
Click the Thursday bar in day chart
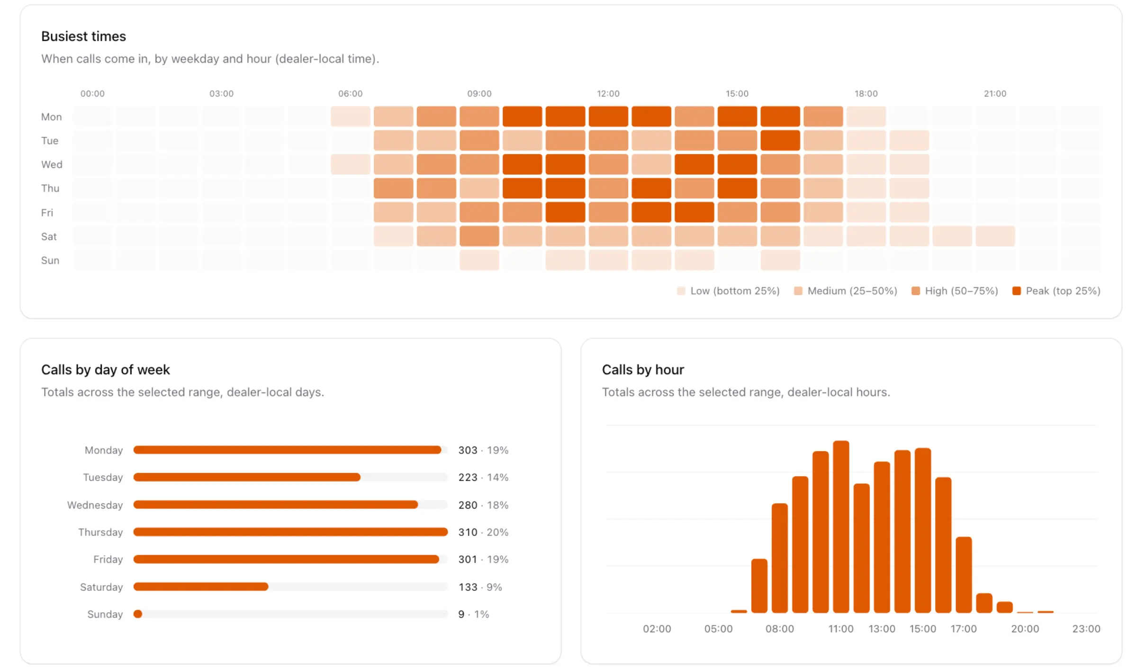pyautogui.click(x=291, y=532)
